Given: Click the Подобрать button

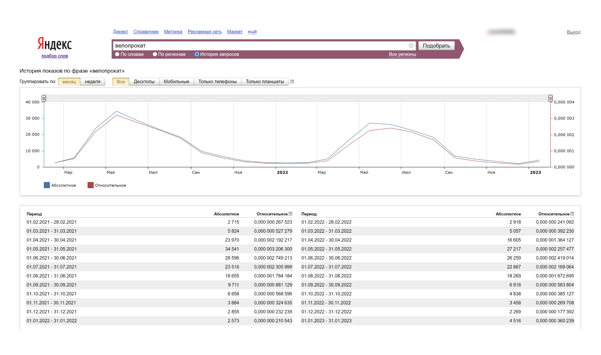Looking at the screenshot, I should tap(436, 45).
